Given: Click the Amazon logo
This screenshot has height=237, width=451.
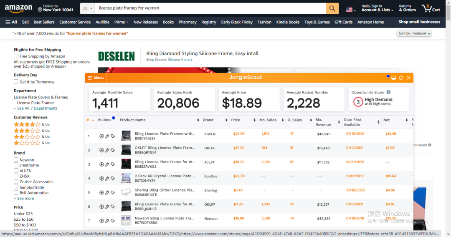Looking at the screenshot, I should pyautogui.click(x=18, y=9).
